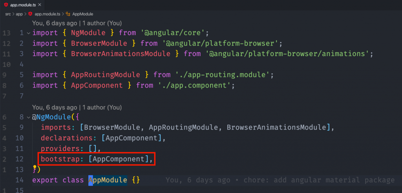
Task: Click the yellow lightbulb quick-fix icon
Action: [x=35, y=168]
